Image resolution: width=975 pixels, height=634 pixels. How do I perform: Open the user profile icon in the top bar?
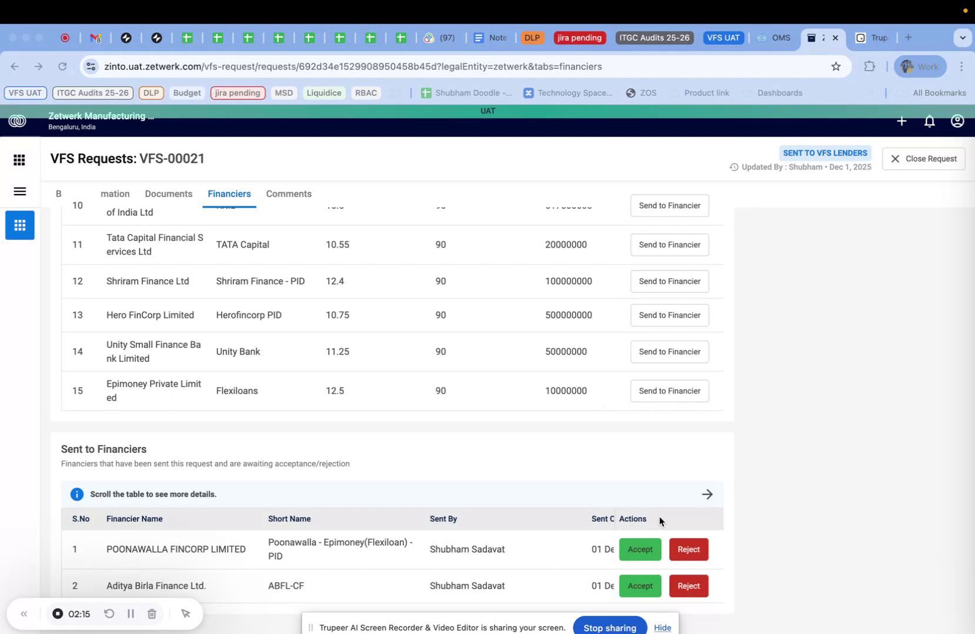pyautogui.click(x=957, y=121)
